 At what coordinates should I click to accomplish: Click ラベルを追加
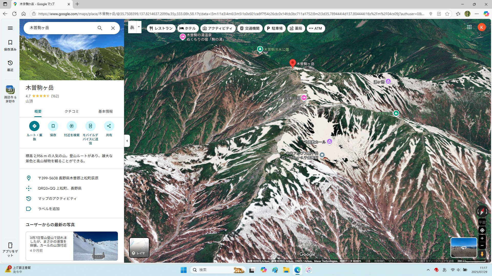point(72,209)
